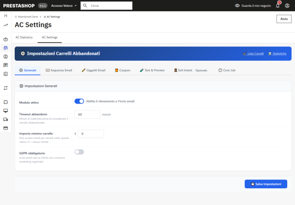Open Modules puzzle icon in sidebar
Screen dimensions: 295x205
(x=5, y=102)
